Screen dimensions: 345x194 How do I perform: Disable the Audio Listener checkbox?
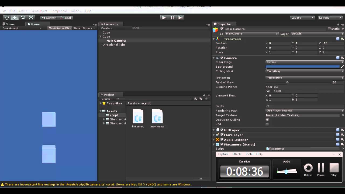222,140
